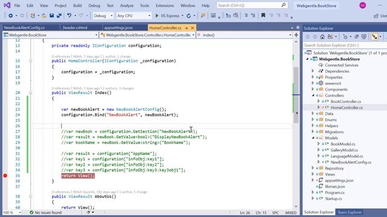Click the Collapse All icon in Solution Explorer
This screenshot has width=387, height=217.
coord(357,37)
